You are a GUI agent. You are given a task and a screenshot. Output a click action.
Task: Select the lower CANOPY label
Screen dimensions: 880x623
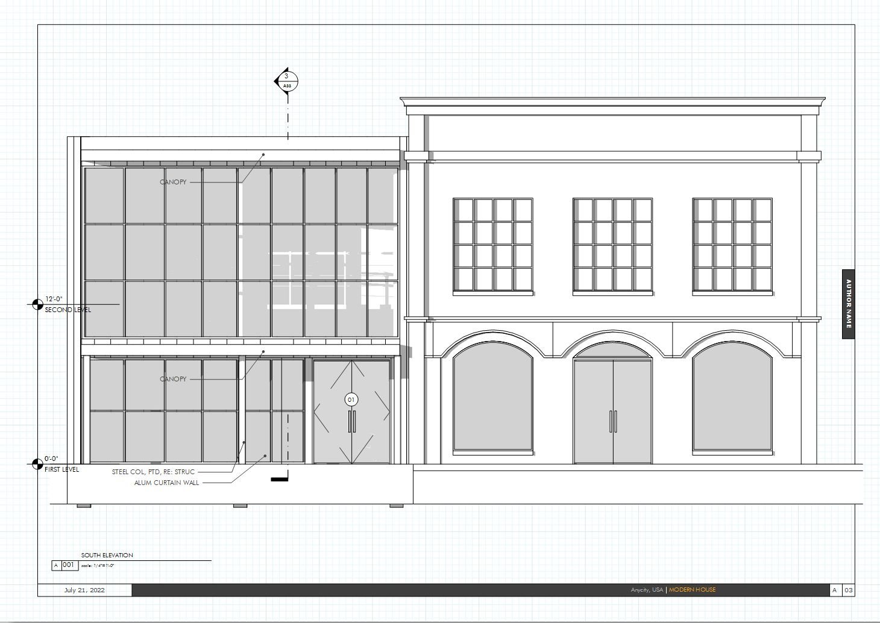(173, 379)
